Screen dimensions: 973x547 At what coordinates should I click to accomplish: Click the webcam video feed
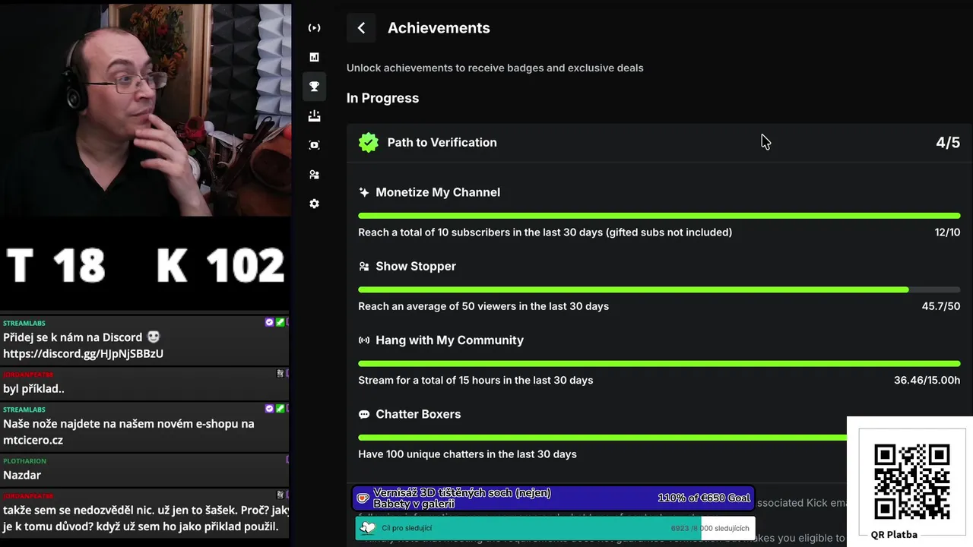coord(145,110)
